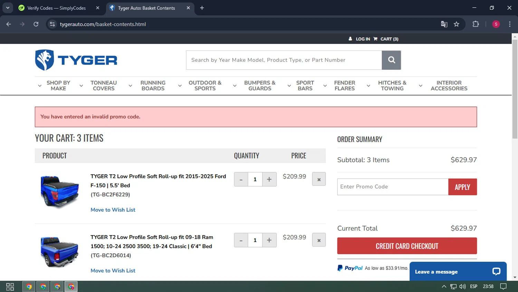The width and height of the screenshot is (518, 292).
Task: Remove the Ford F-150 cover from cart
Action: (319, 179)
